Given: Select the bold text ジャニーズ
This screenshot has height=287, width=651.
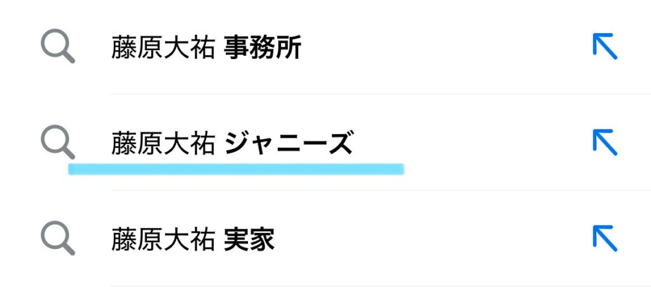Looking at the screenshot, I should pyautogui.click(x=289, y=143).
